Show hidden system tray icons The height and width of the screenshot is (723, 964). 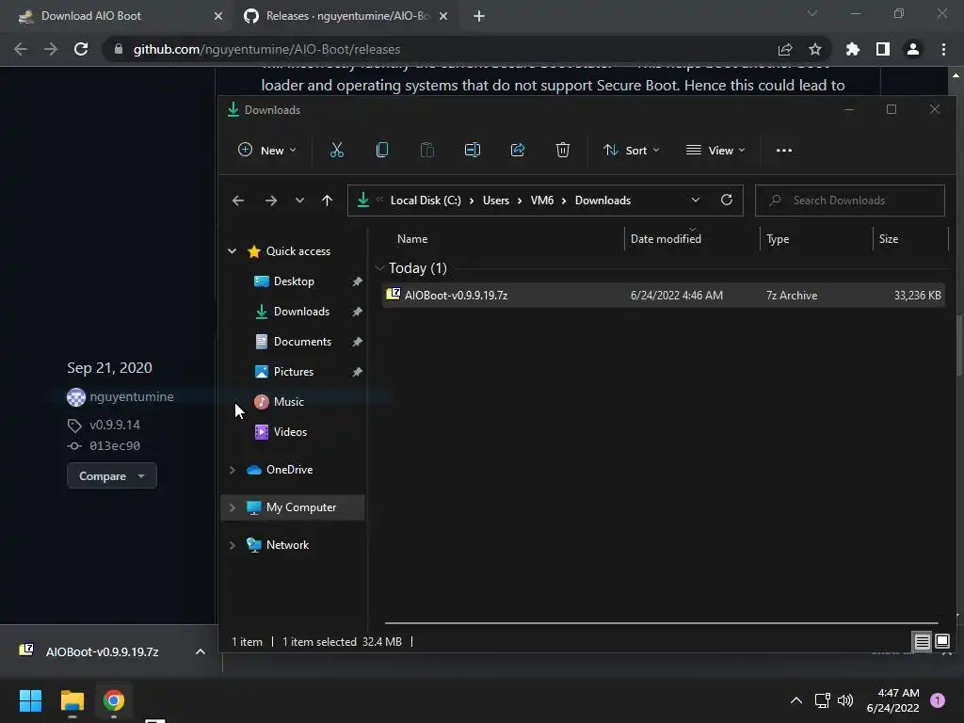point(795,700)
